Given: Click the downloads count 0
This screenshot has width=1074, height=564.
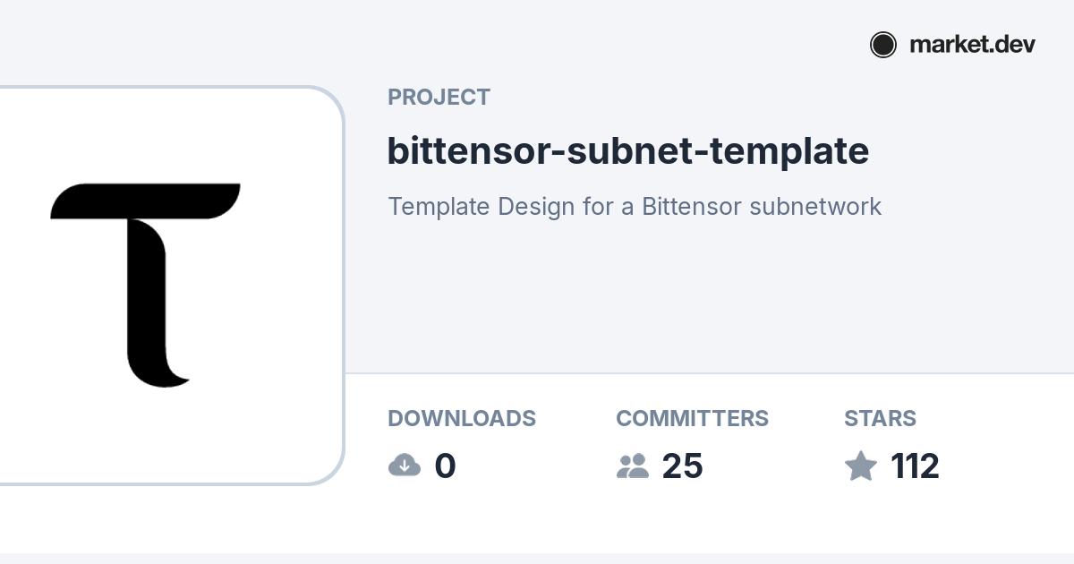Looking at the screenshot, I should [445, 466].
